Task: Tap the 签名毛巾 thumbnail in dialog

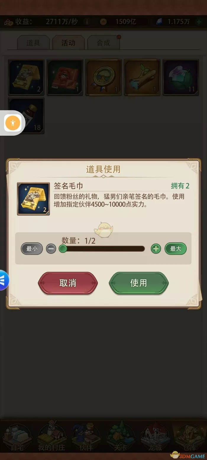Action: 33,199
